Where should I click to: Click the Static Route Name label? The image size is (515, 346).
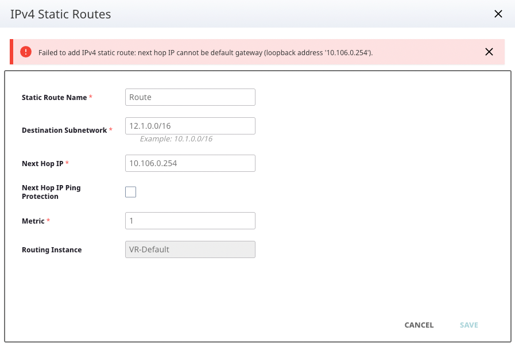coord(54,98)
